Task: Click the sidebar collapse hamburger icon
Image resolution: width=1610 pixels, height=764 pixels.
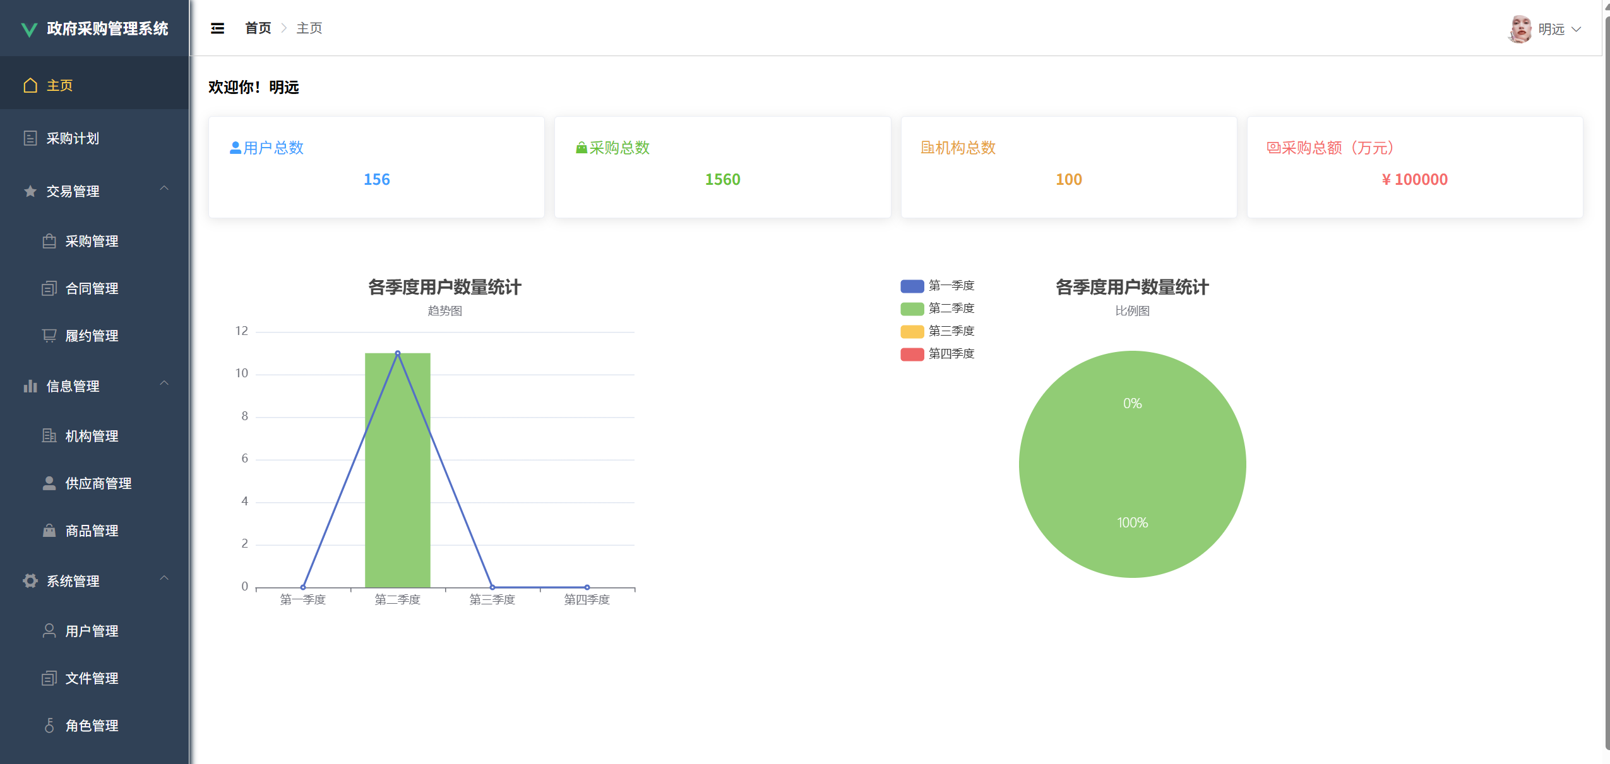Action: 217,28
